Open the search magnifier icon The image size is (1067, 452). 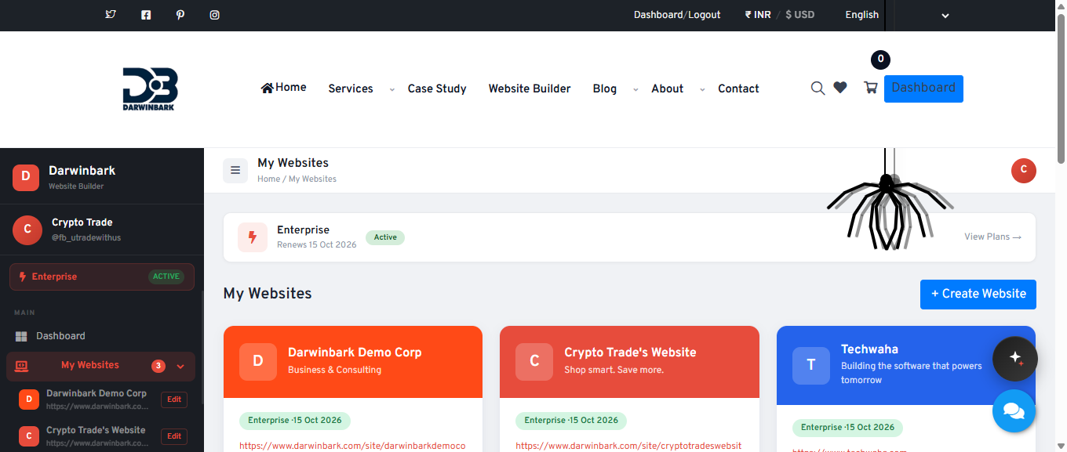tap(818, 88)
